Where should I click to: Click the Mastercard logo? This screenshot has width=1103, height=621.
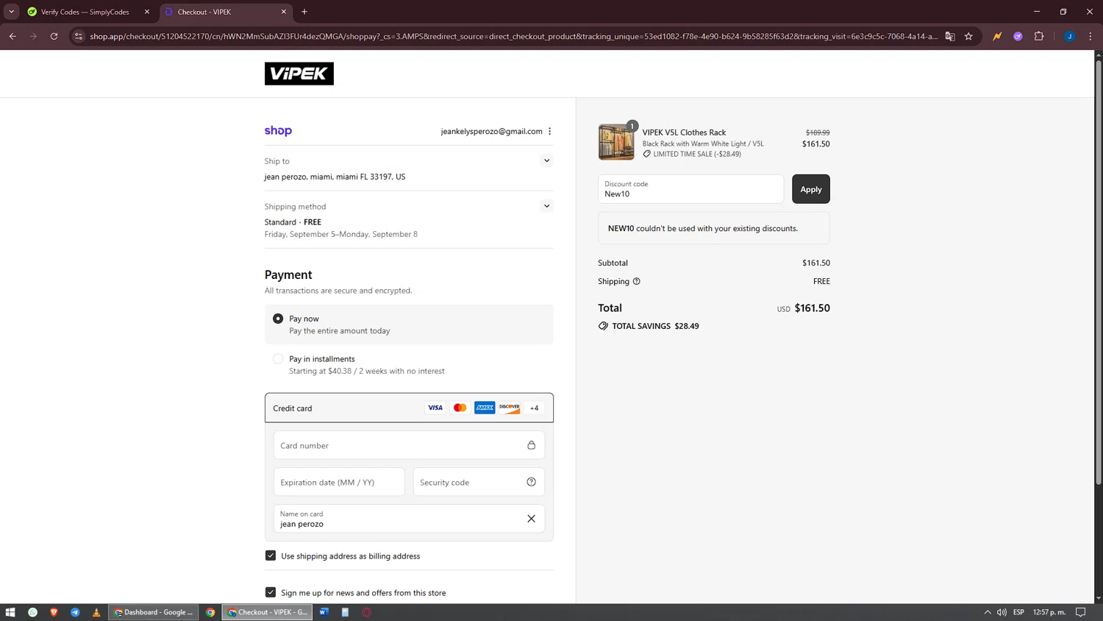tap(460, 408)
